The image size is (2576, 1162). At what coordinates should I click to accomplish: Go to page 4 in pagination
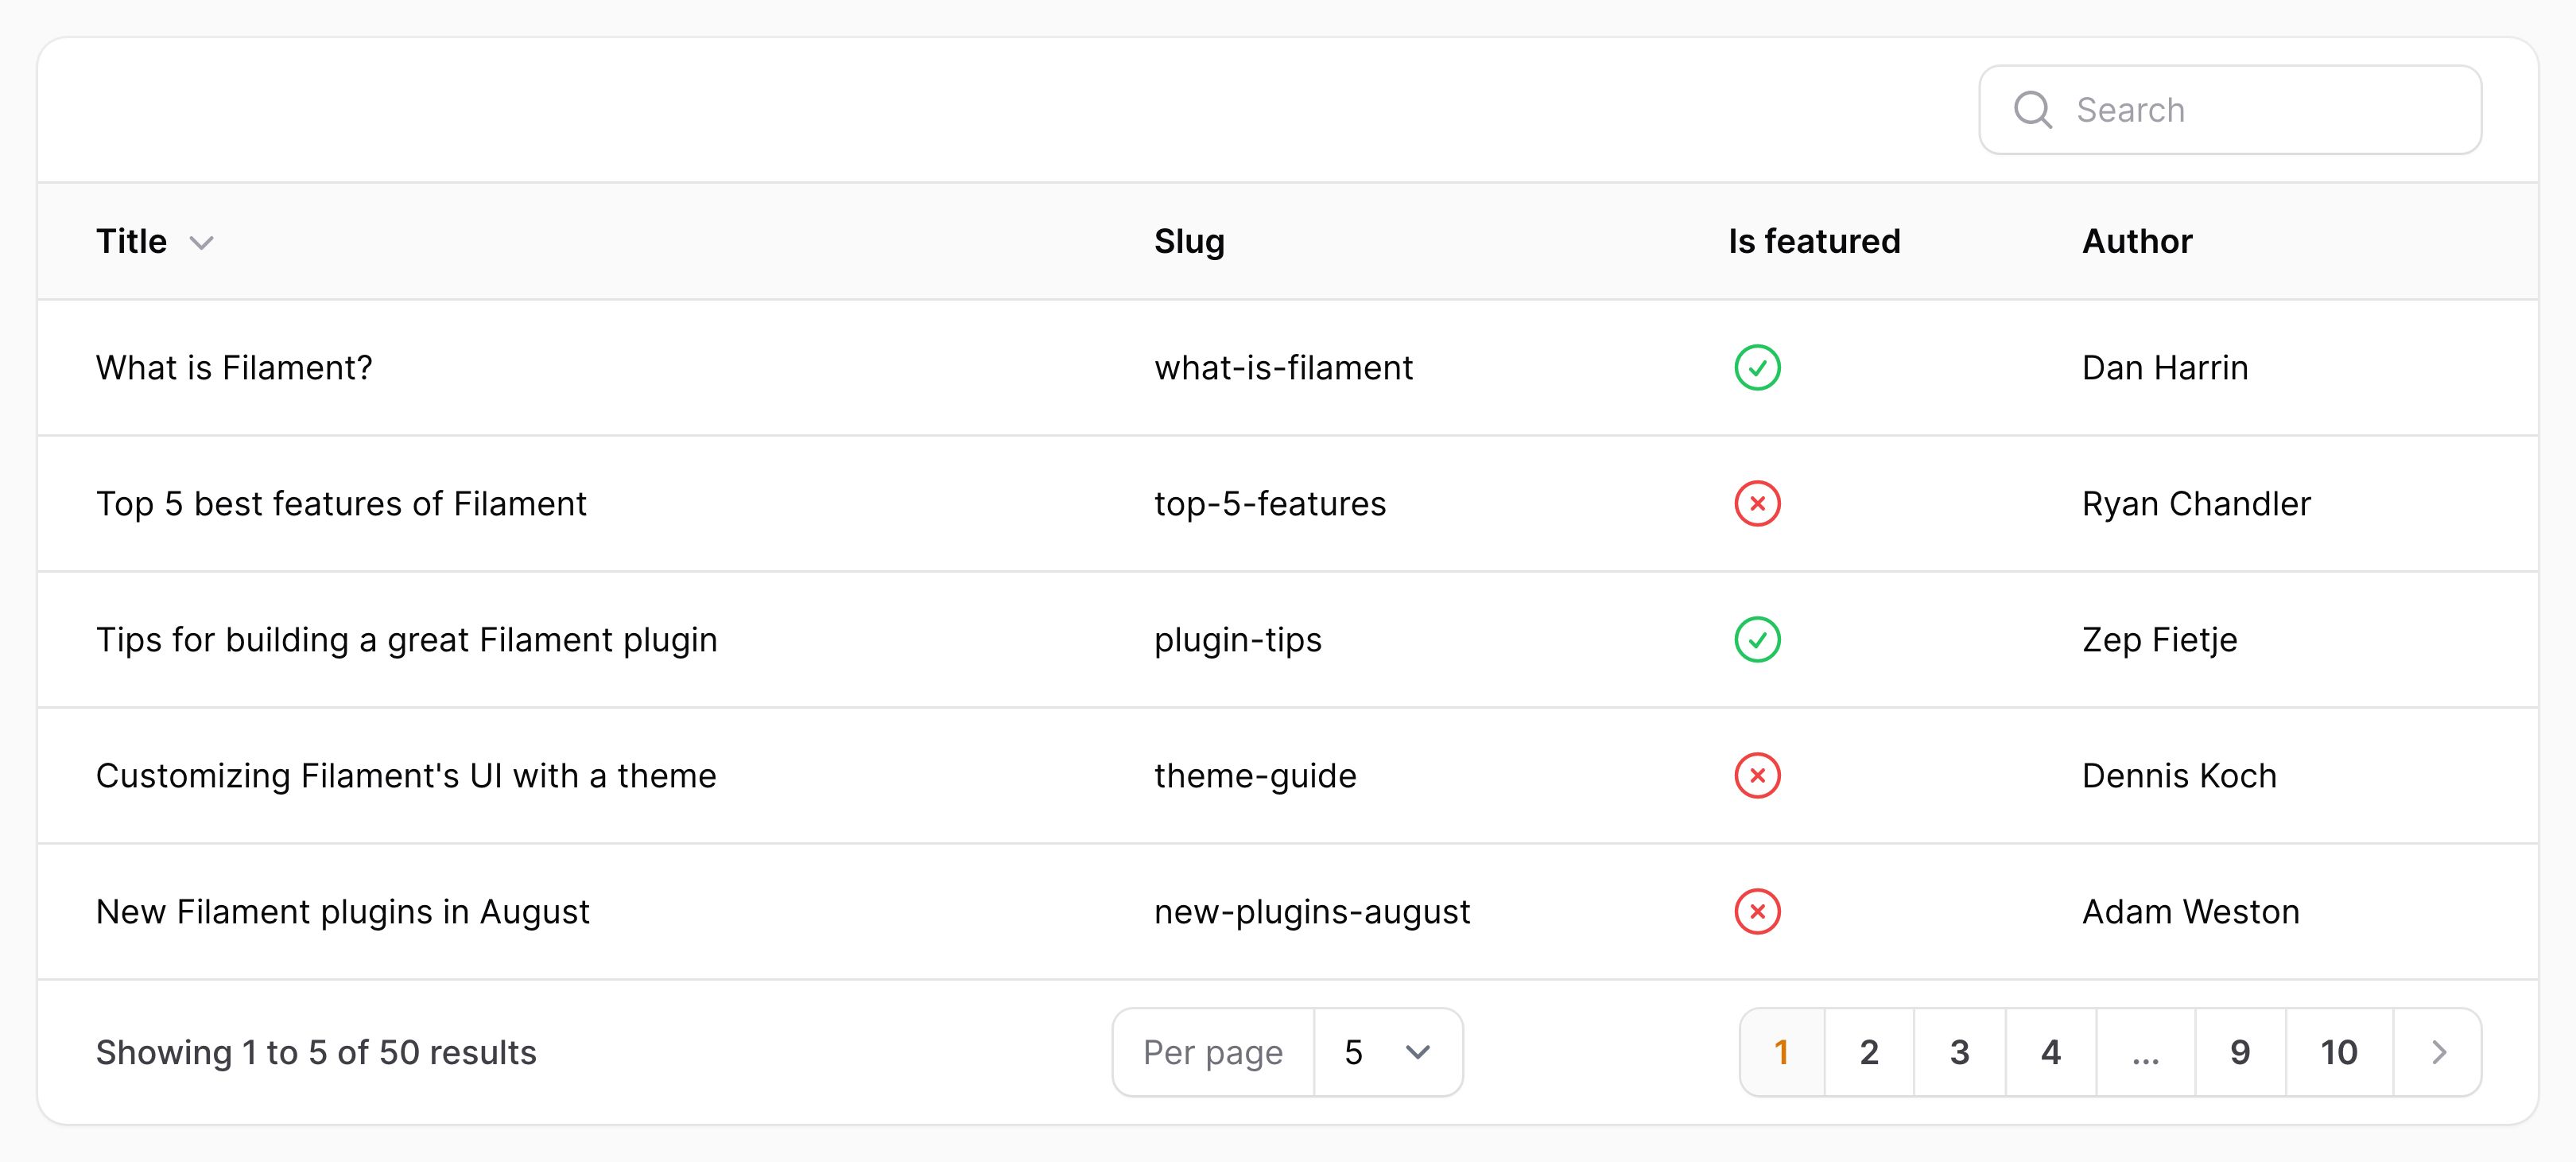(2051, 1052)
